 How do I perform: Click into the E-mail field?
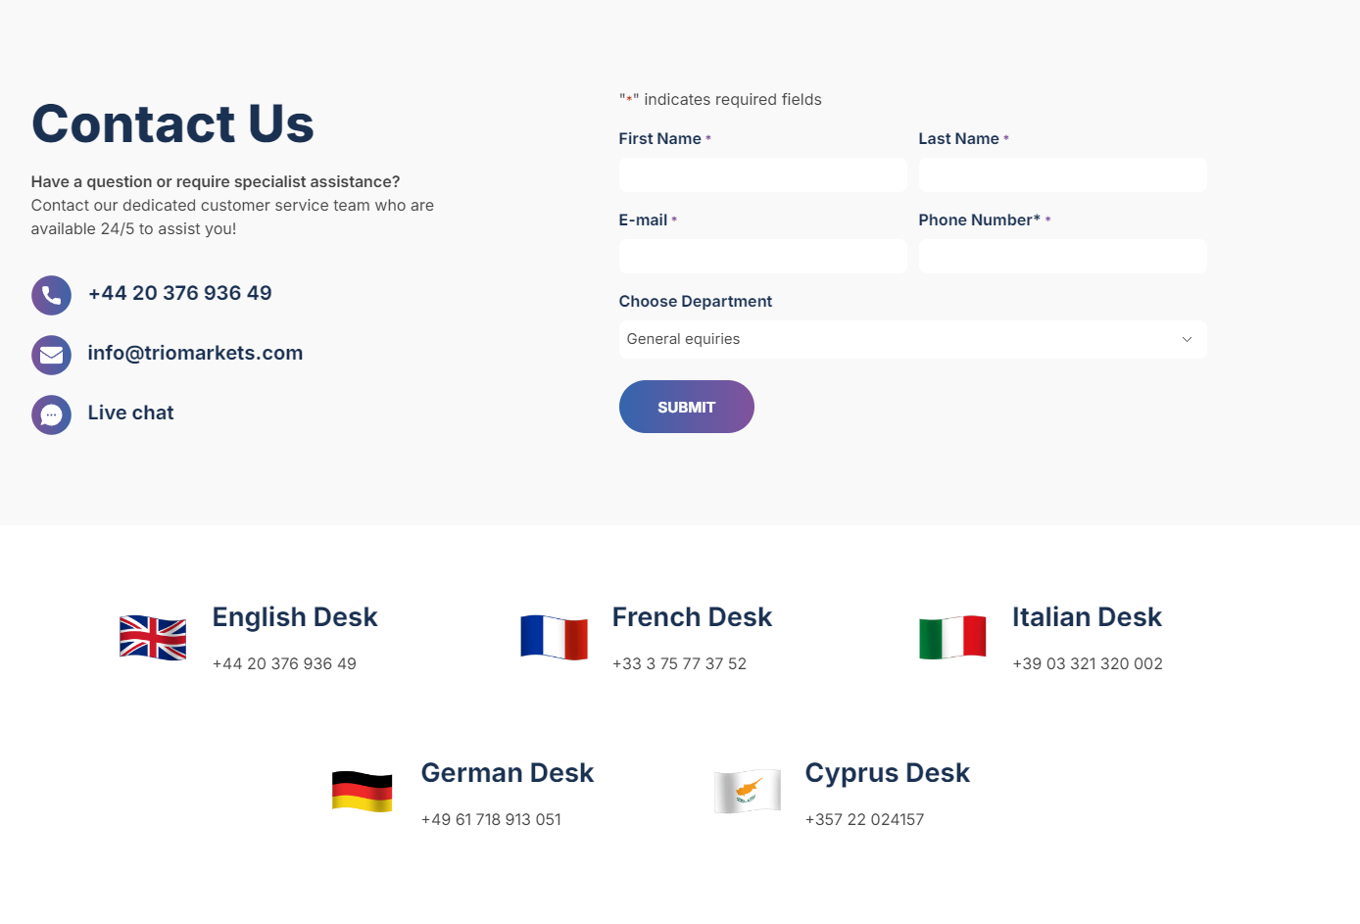(762, 257)
